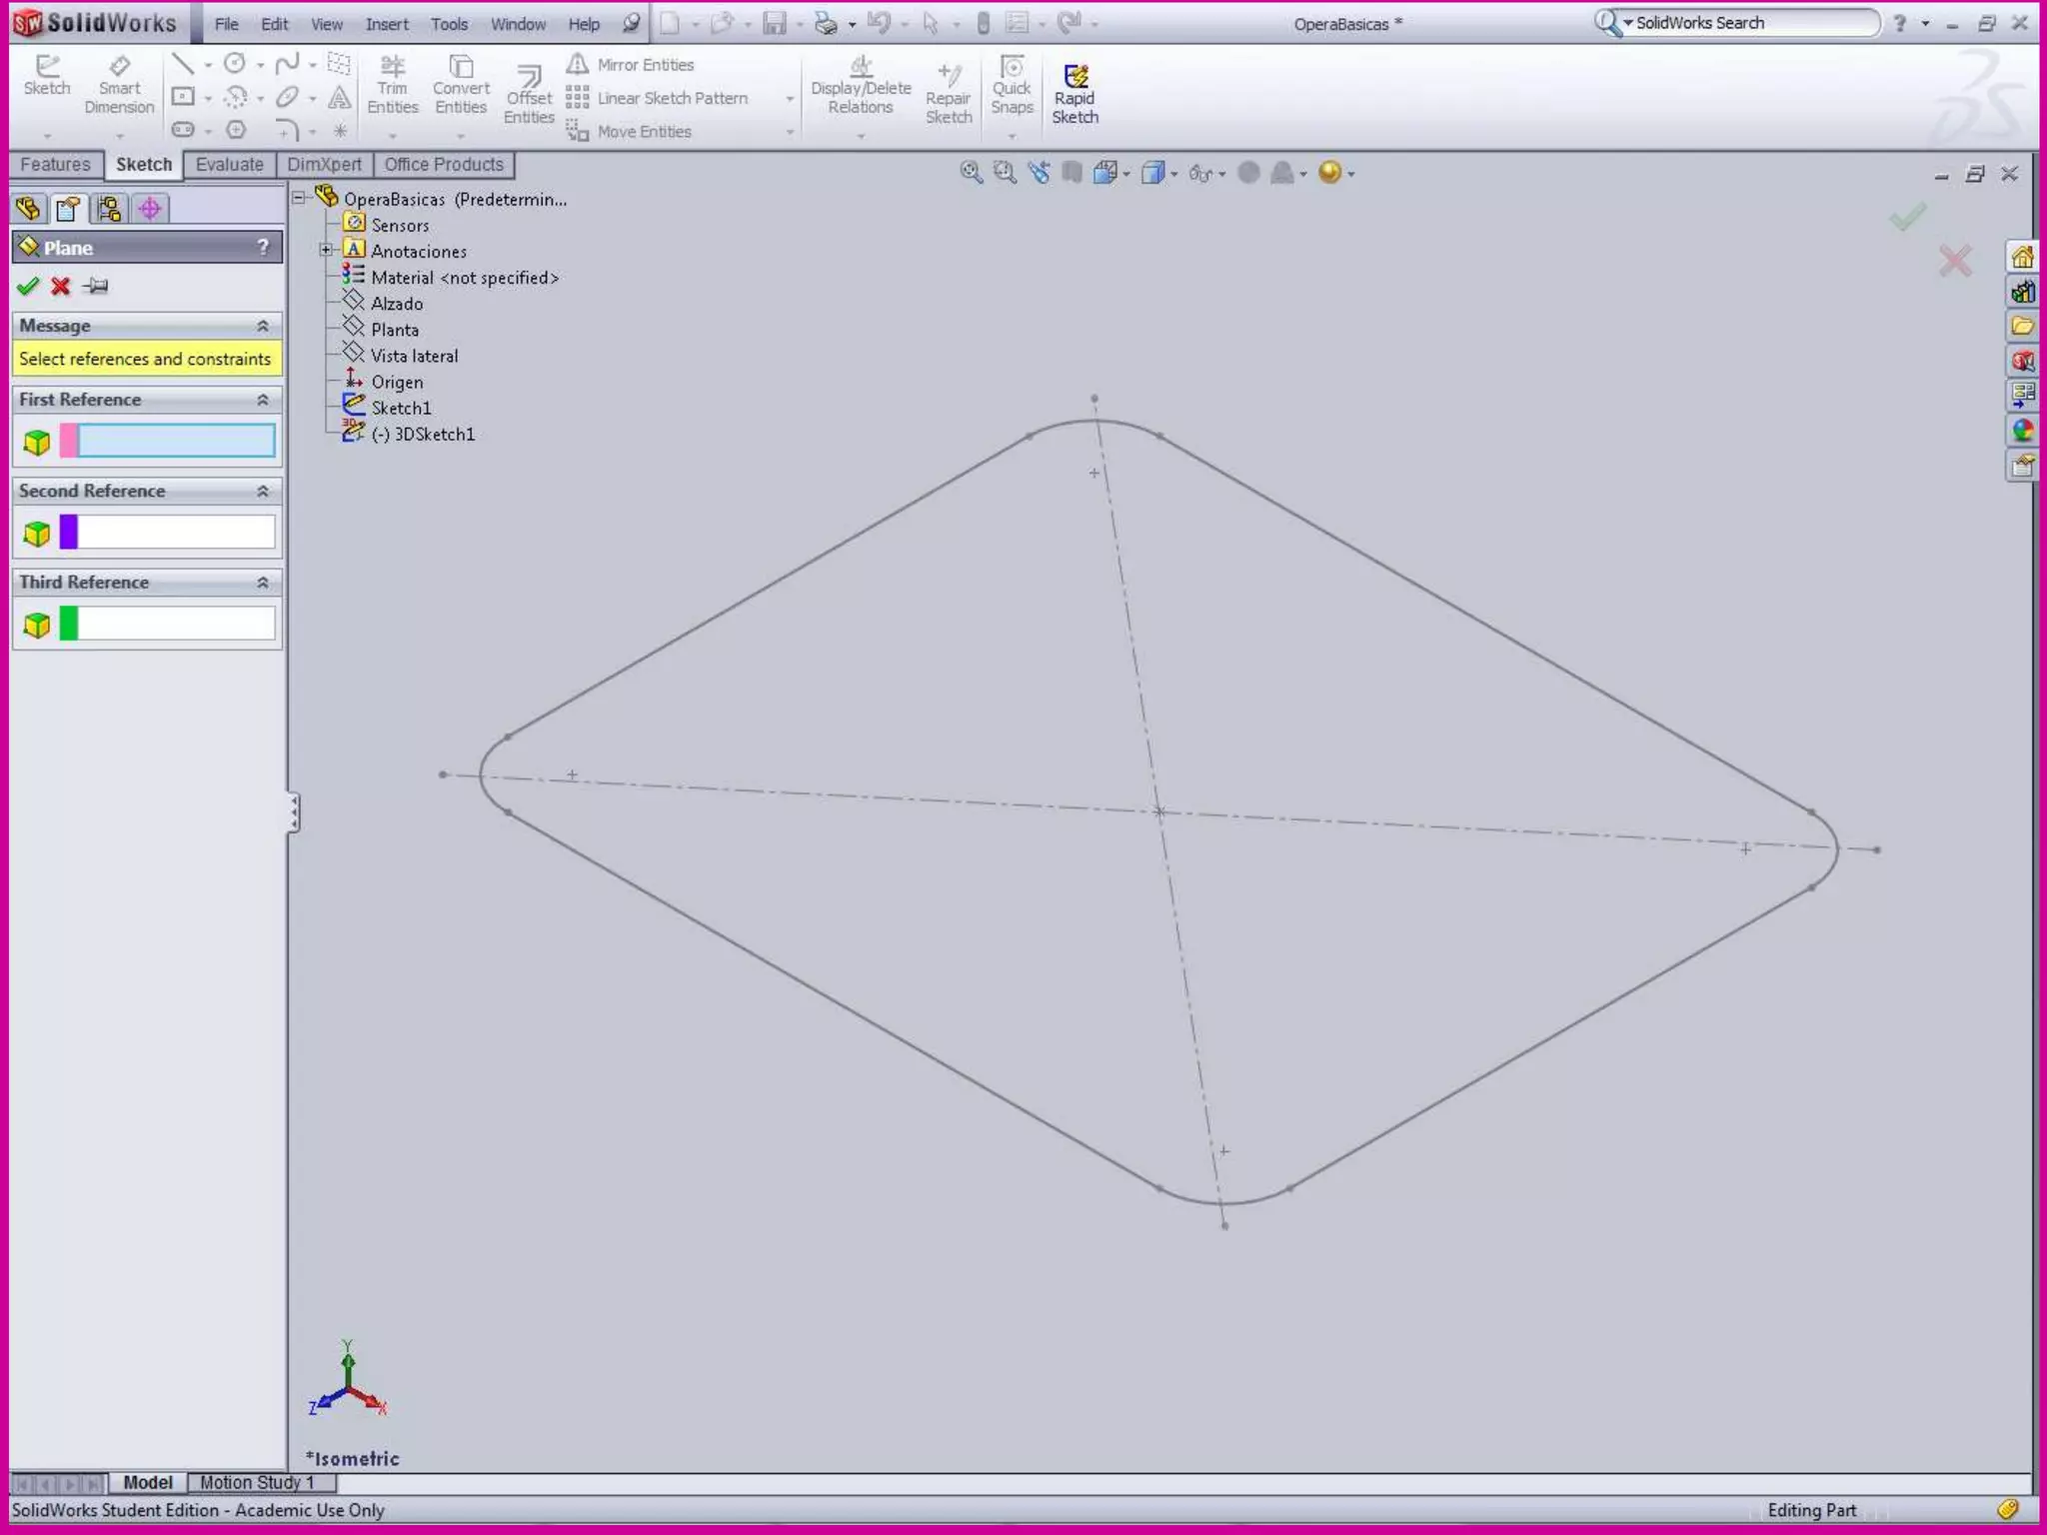Collapse the First Reference section
The width and height of the screenshot is (2047, 1535).
(x=263, y=400)
